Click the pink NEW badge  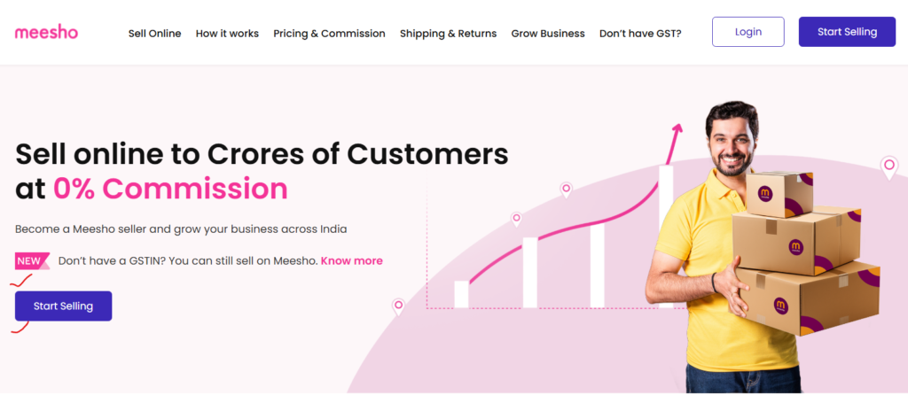(x=31, y=261)
